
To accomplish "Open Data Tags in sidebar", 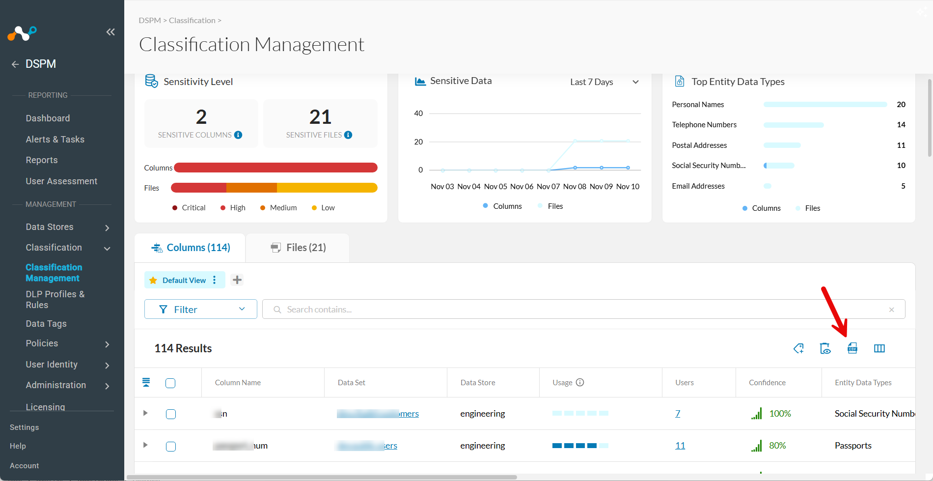I will (x=46, y=324).
